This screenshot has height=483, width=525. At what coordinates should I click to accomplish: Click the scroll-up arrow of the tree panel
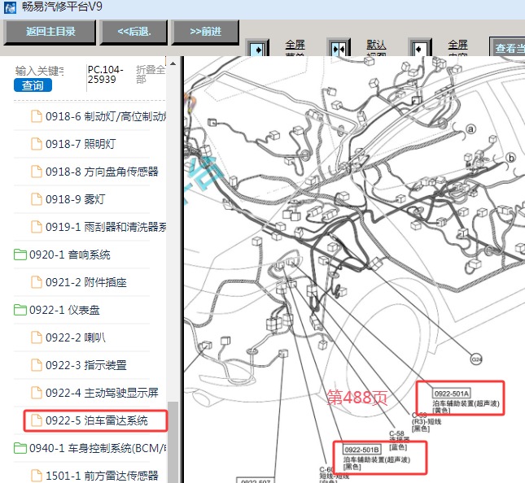[x=173, y=63]
